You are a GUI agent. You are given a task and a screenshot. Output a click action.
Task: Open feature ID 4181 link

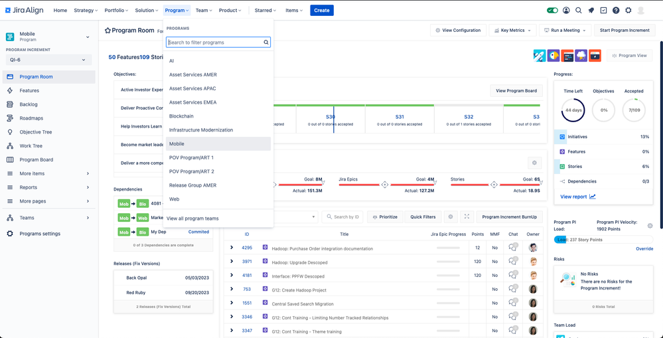click(x=247, y=276)
